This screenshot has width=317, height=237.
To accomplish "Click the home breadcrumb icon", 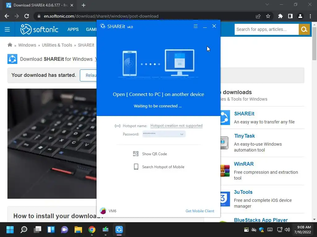I will [x=10, y=45].
